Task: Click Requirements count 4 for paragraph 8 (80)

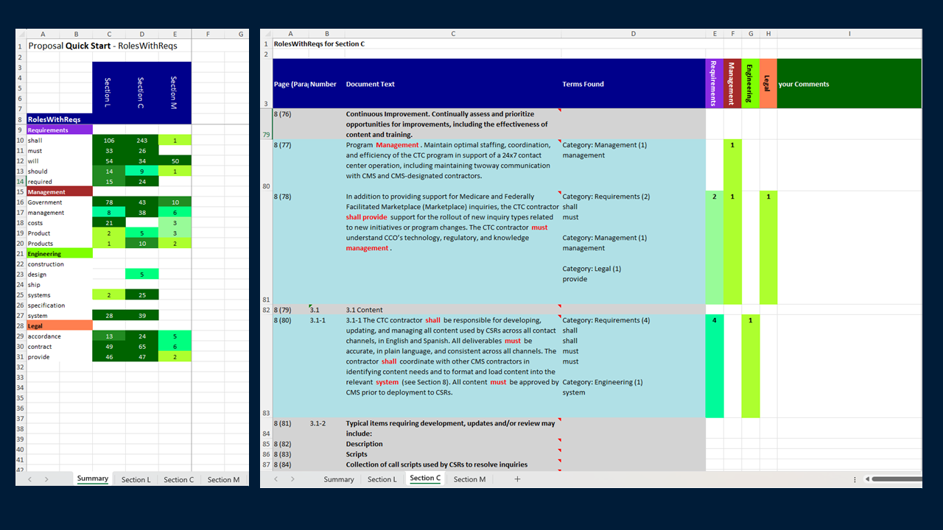Action: tap(714, 367)
